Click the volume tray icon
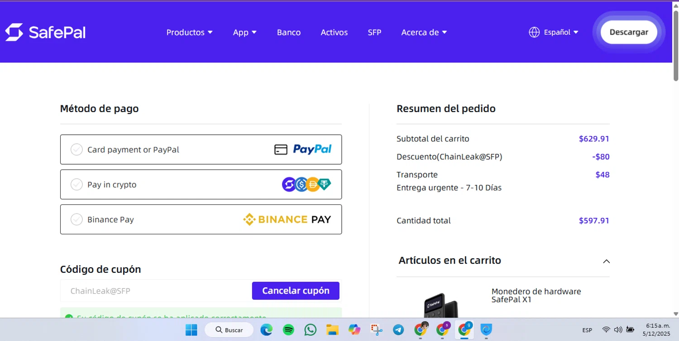The image size is (679, 341). [x=618, y=330]
